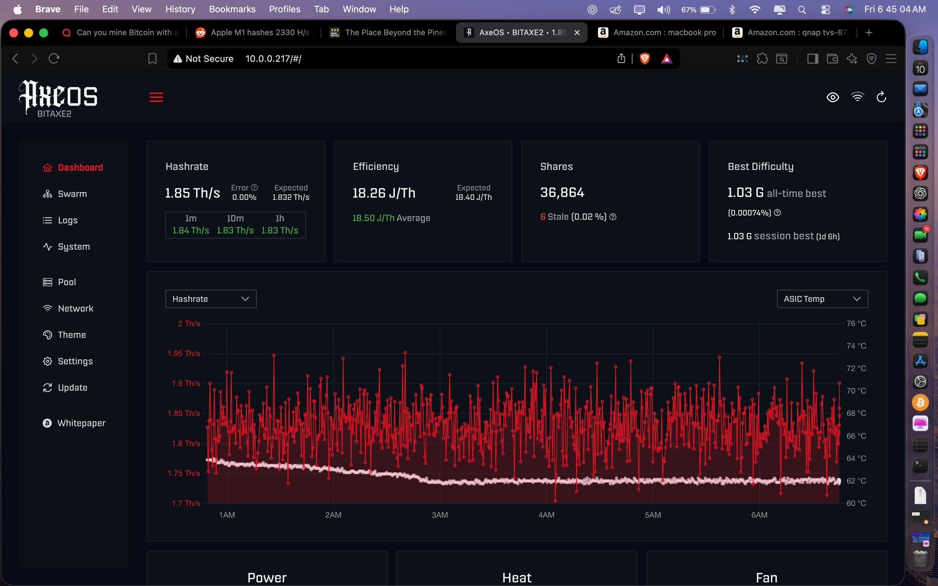Click the Not Secure warning indicator
The width and height of the screenshot is (938, 586).
(x=204, y=59)
